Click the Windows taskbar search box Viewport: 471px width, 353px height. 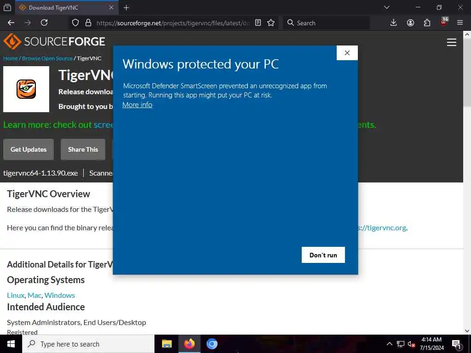tap(88, 344)
